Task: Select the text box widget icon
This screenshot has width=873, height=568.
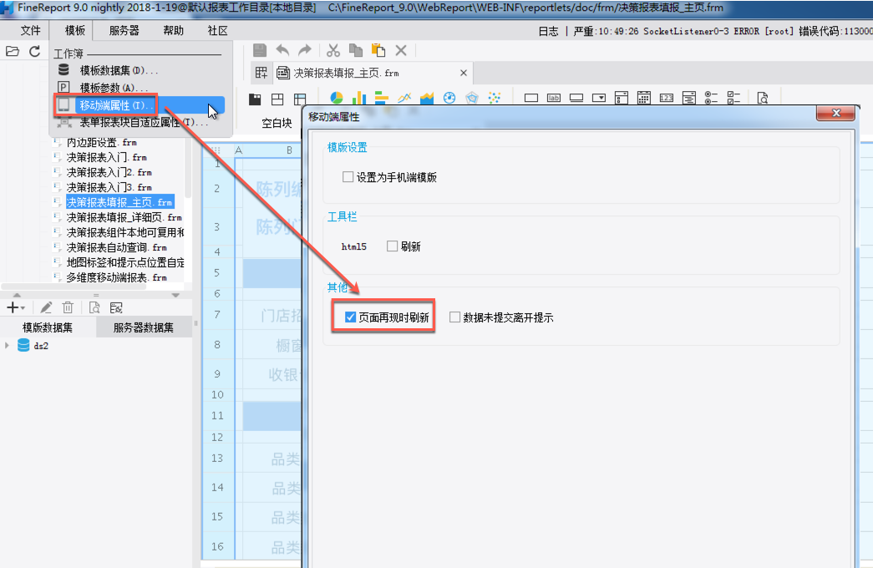Action: coord(531,98)
